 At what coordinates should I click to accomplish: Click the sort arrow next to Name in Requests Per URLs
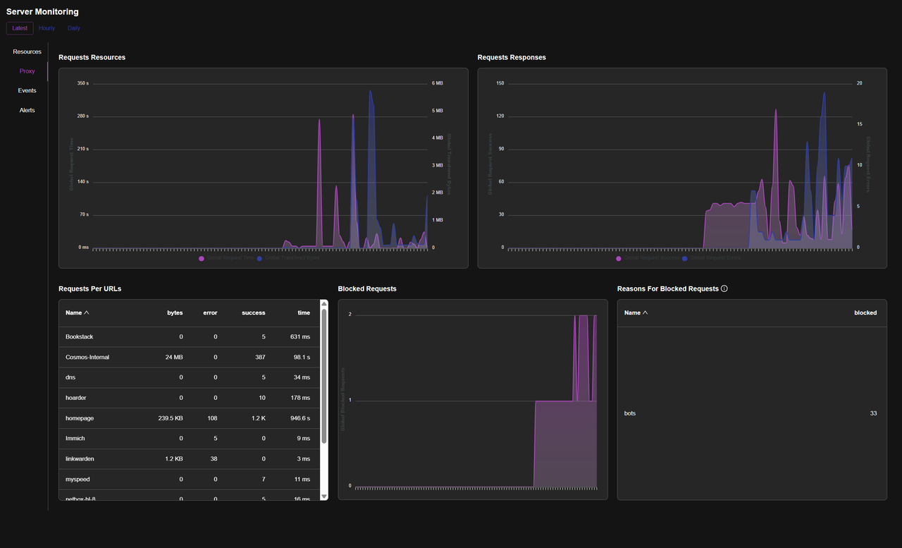tap(87, 312)
